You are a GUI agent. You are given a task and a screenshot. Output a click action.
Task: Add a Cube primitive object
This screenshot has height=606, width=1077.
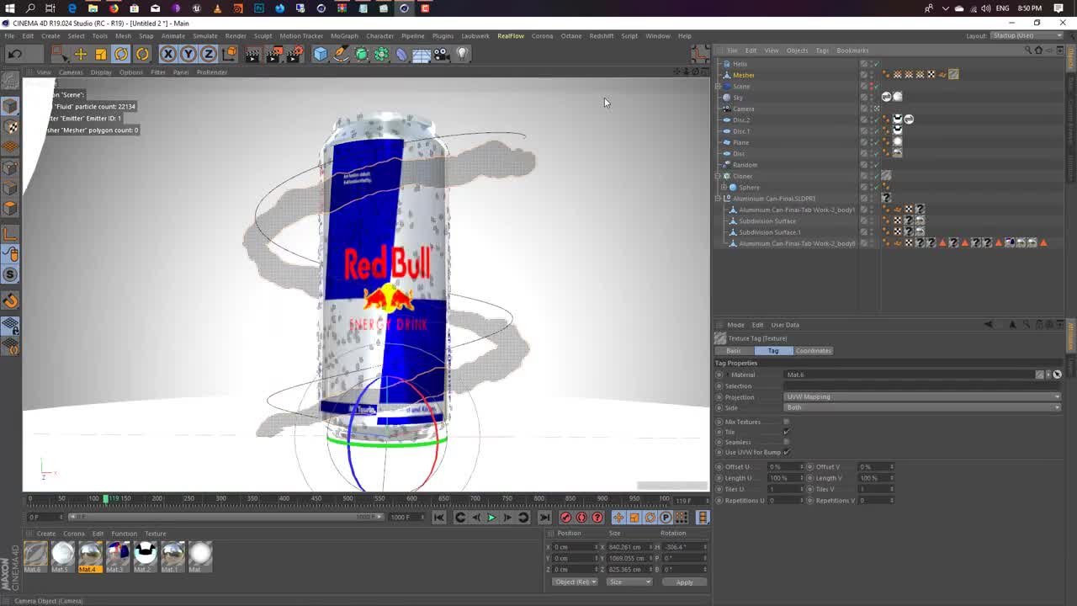[x=320, y=54]
